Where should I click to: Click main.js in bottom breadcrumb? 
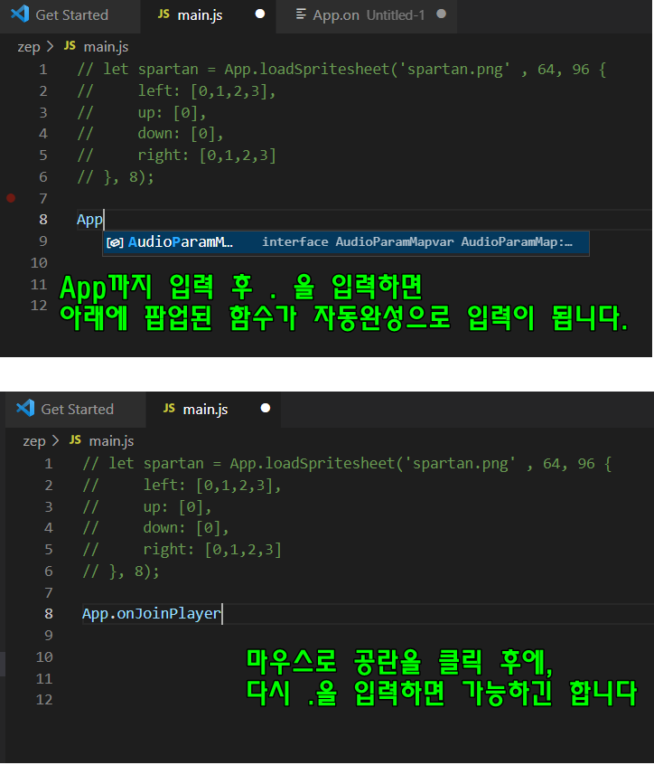pyautogui.click(x=112, y=441)
